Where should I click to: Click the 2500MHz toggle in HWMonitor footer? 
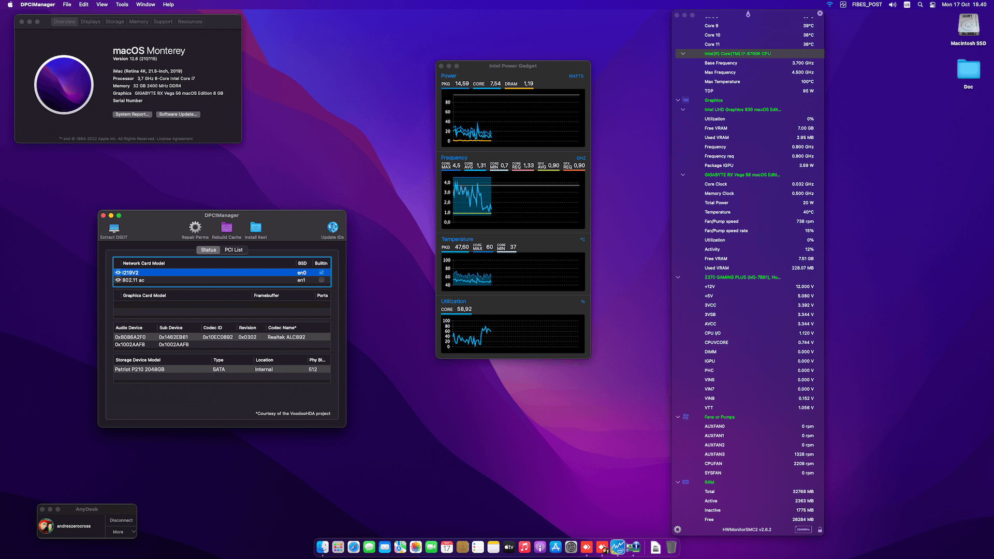click(803, 529)
